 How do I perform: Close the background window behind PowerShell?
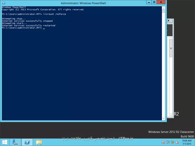(169, 21)
